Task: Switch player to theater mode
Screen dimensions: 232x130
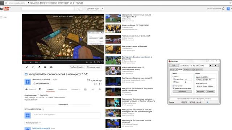Action: pos(98,62)
